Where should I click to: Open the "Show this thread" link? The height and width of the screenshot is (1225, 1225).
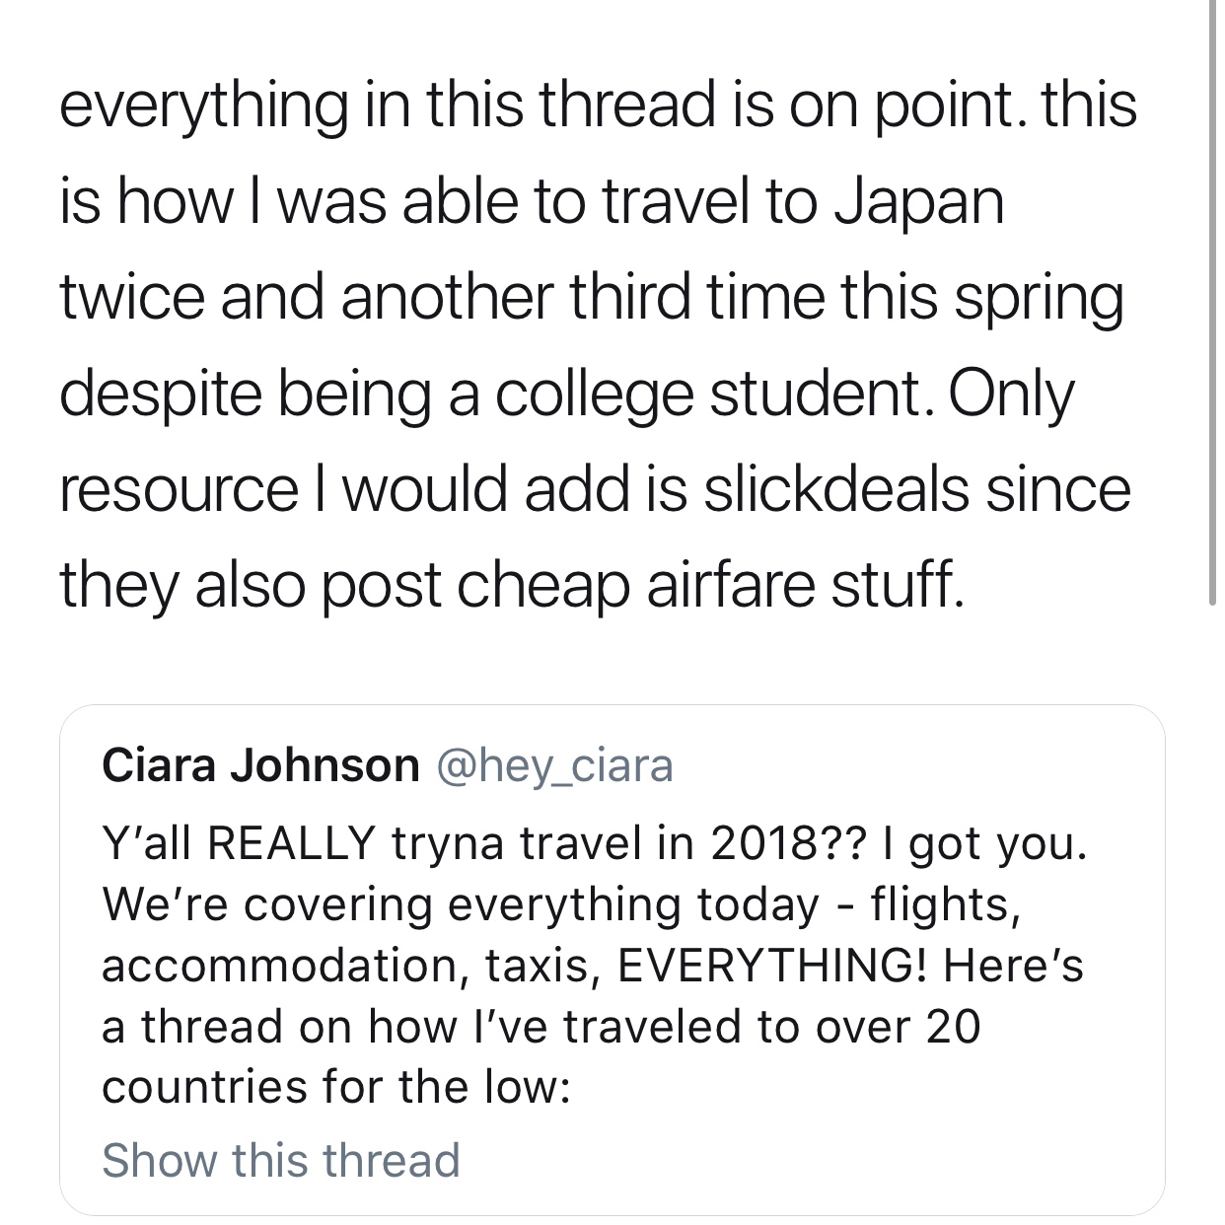coord(281,1160)
